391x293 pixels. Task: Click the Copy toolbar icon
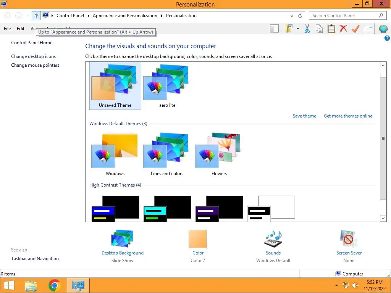(x=319, y=29)
